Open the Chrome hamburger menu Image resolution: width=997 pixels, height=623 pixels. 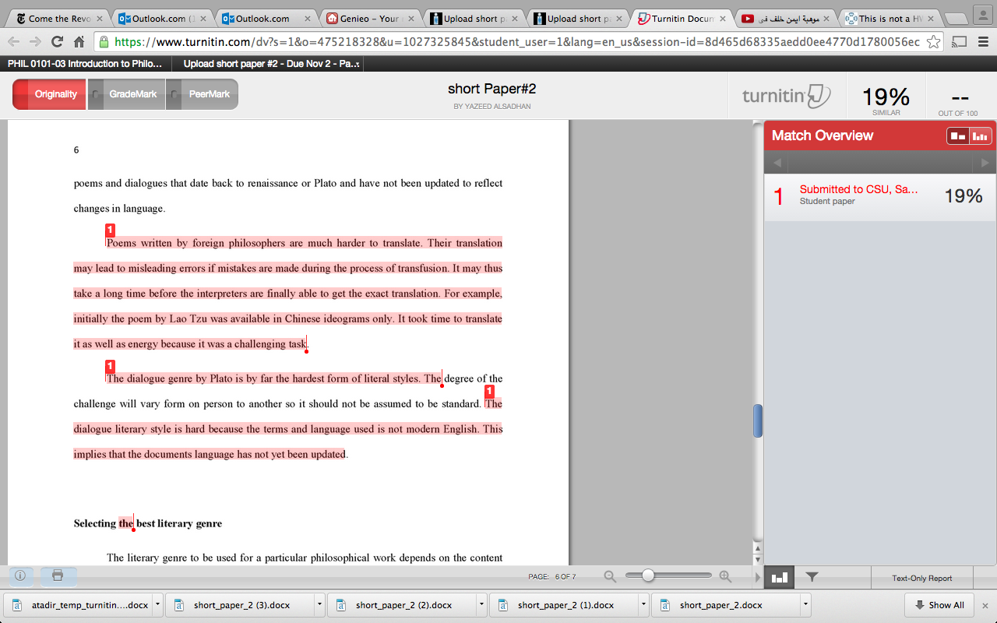(x=983, y=42)
